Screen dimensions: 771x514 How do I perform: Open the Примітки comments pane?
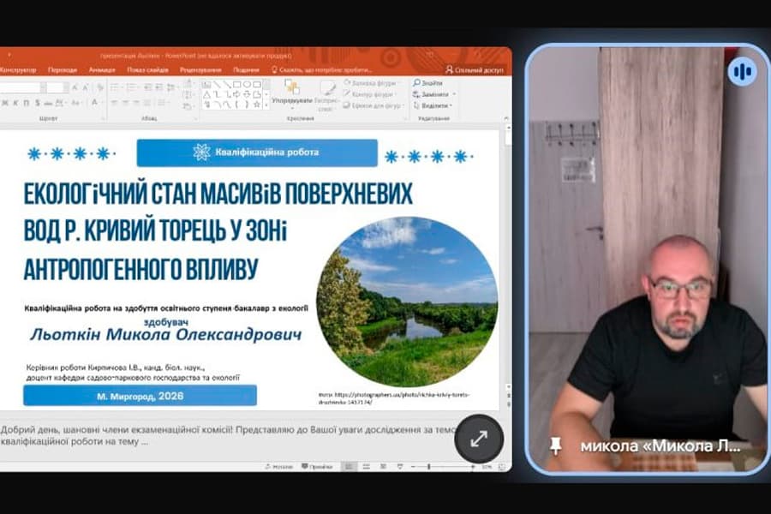(317, 467)
